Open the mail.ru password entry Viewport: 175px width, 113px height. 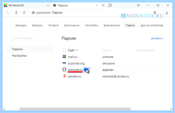[x=73, y=57]
